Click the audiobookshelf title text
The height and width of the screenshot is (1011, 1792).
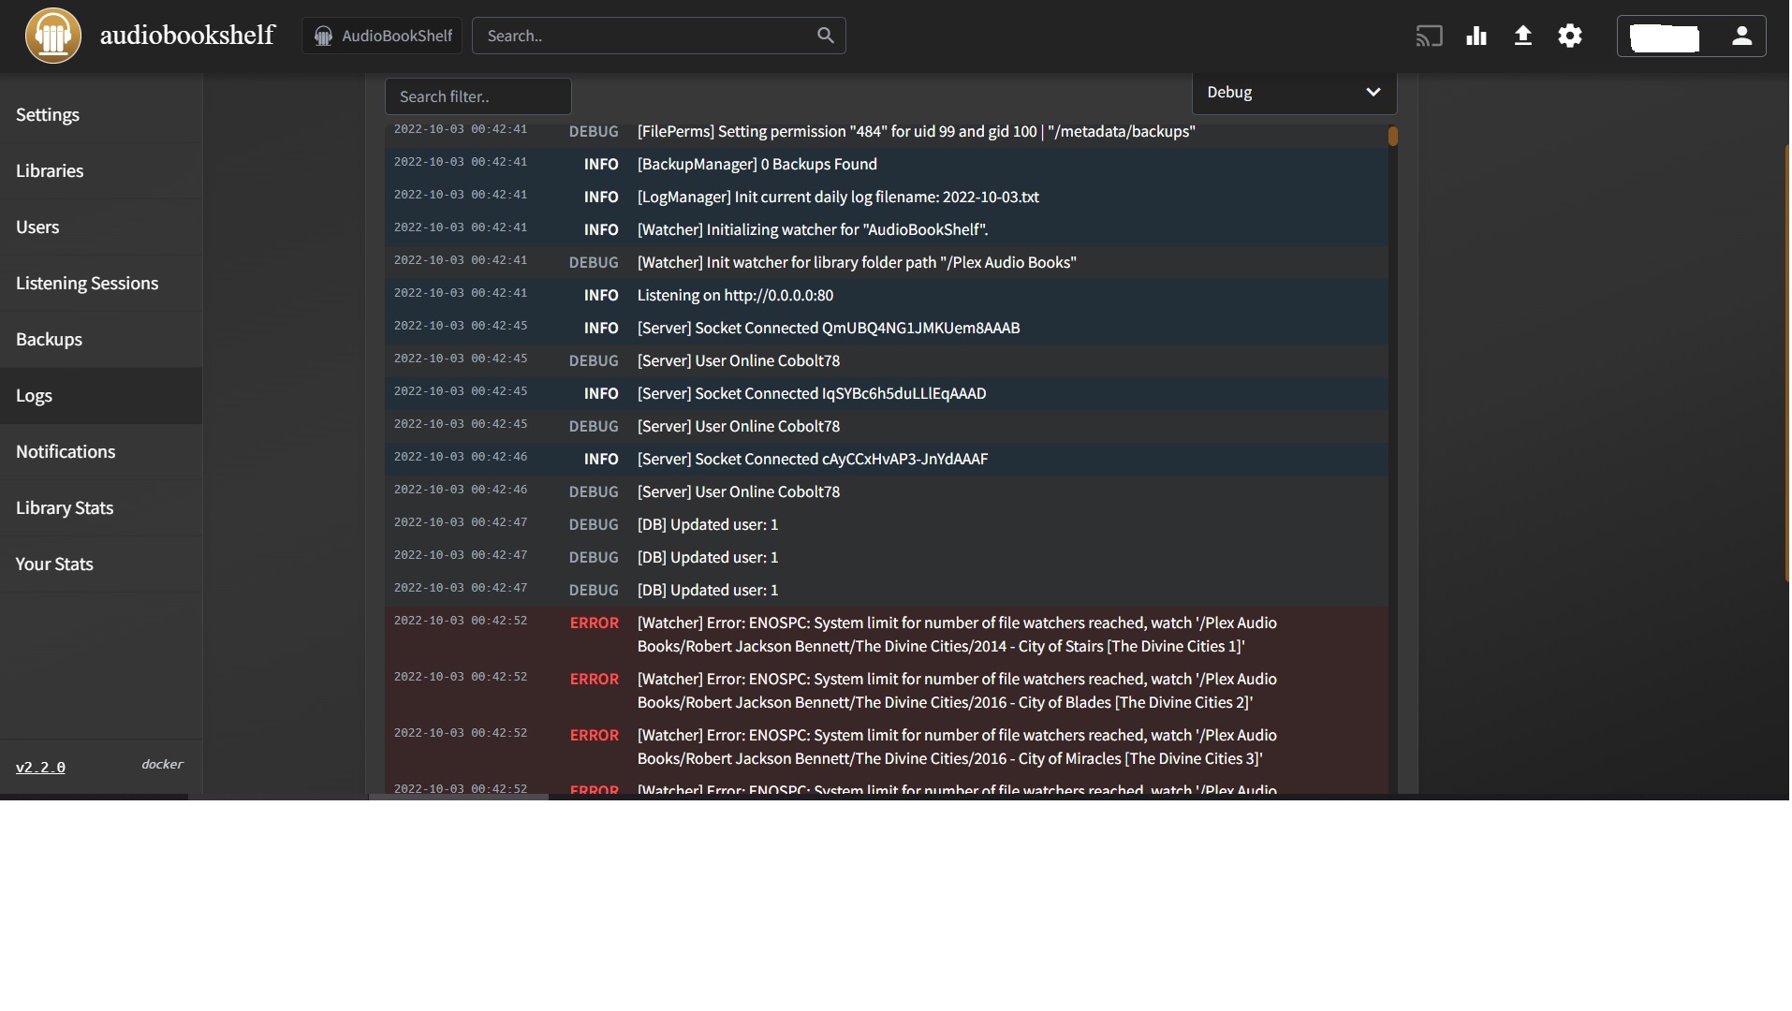[187, 36]
